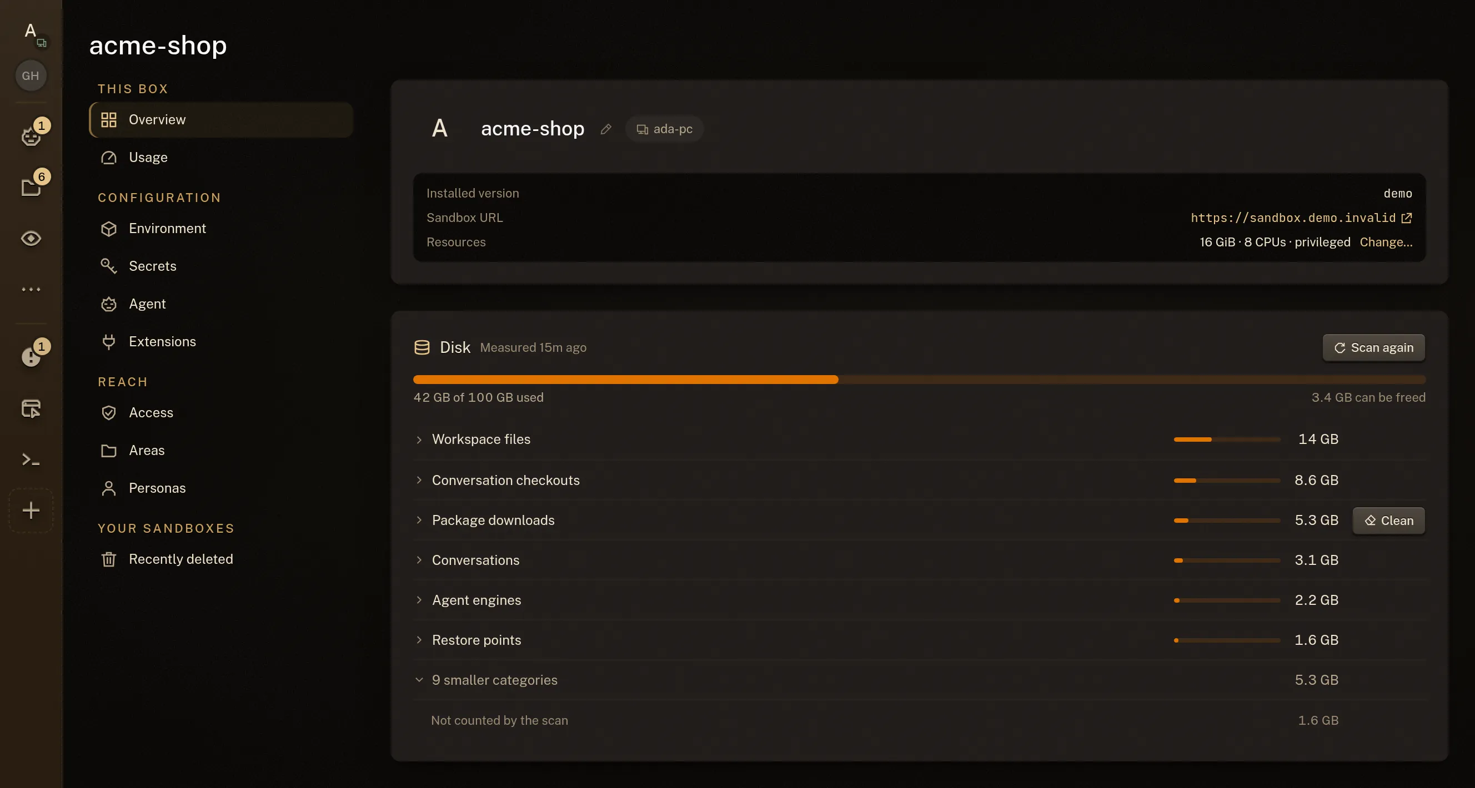
Task: Expand the Workspace files row
Action: (920, 440)
